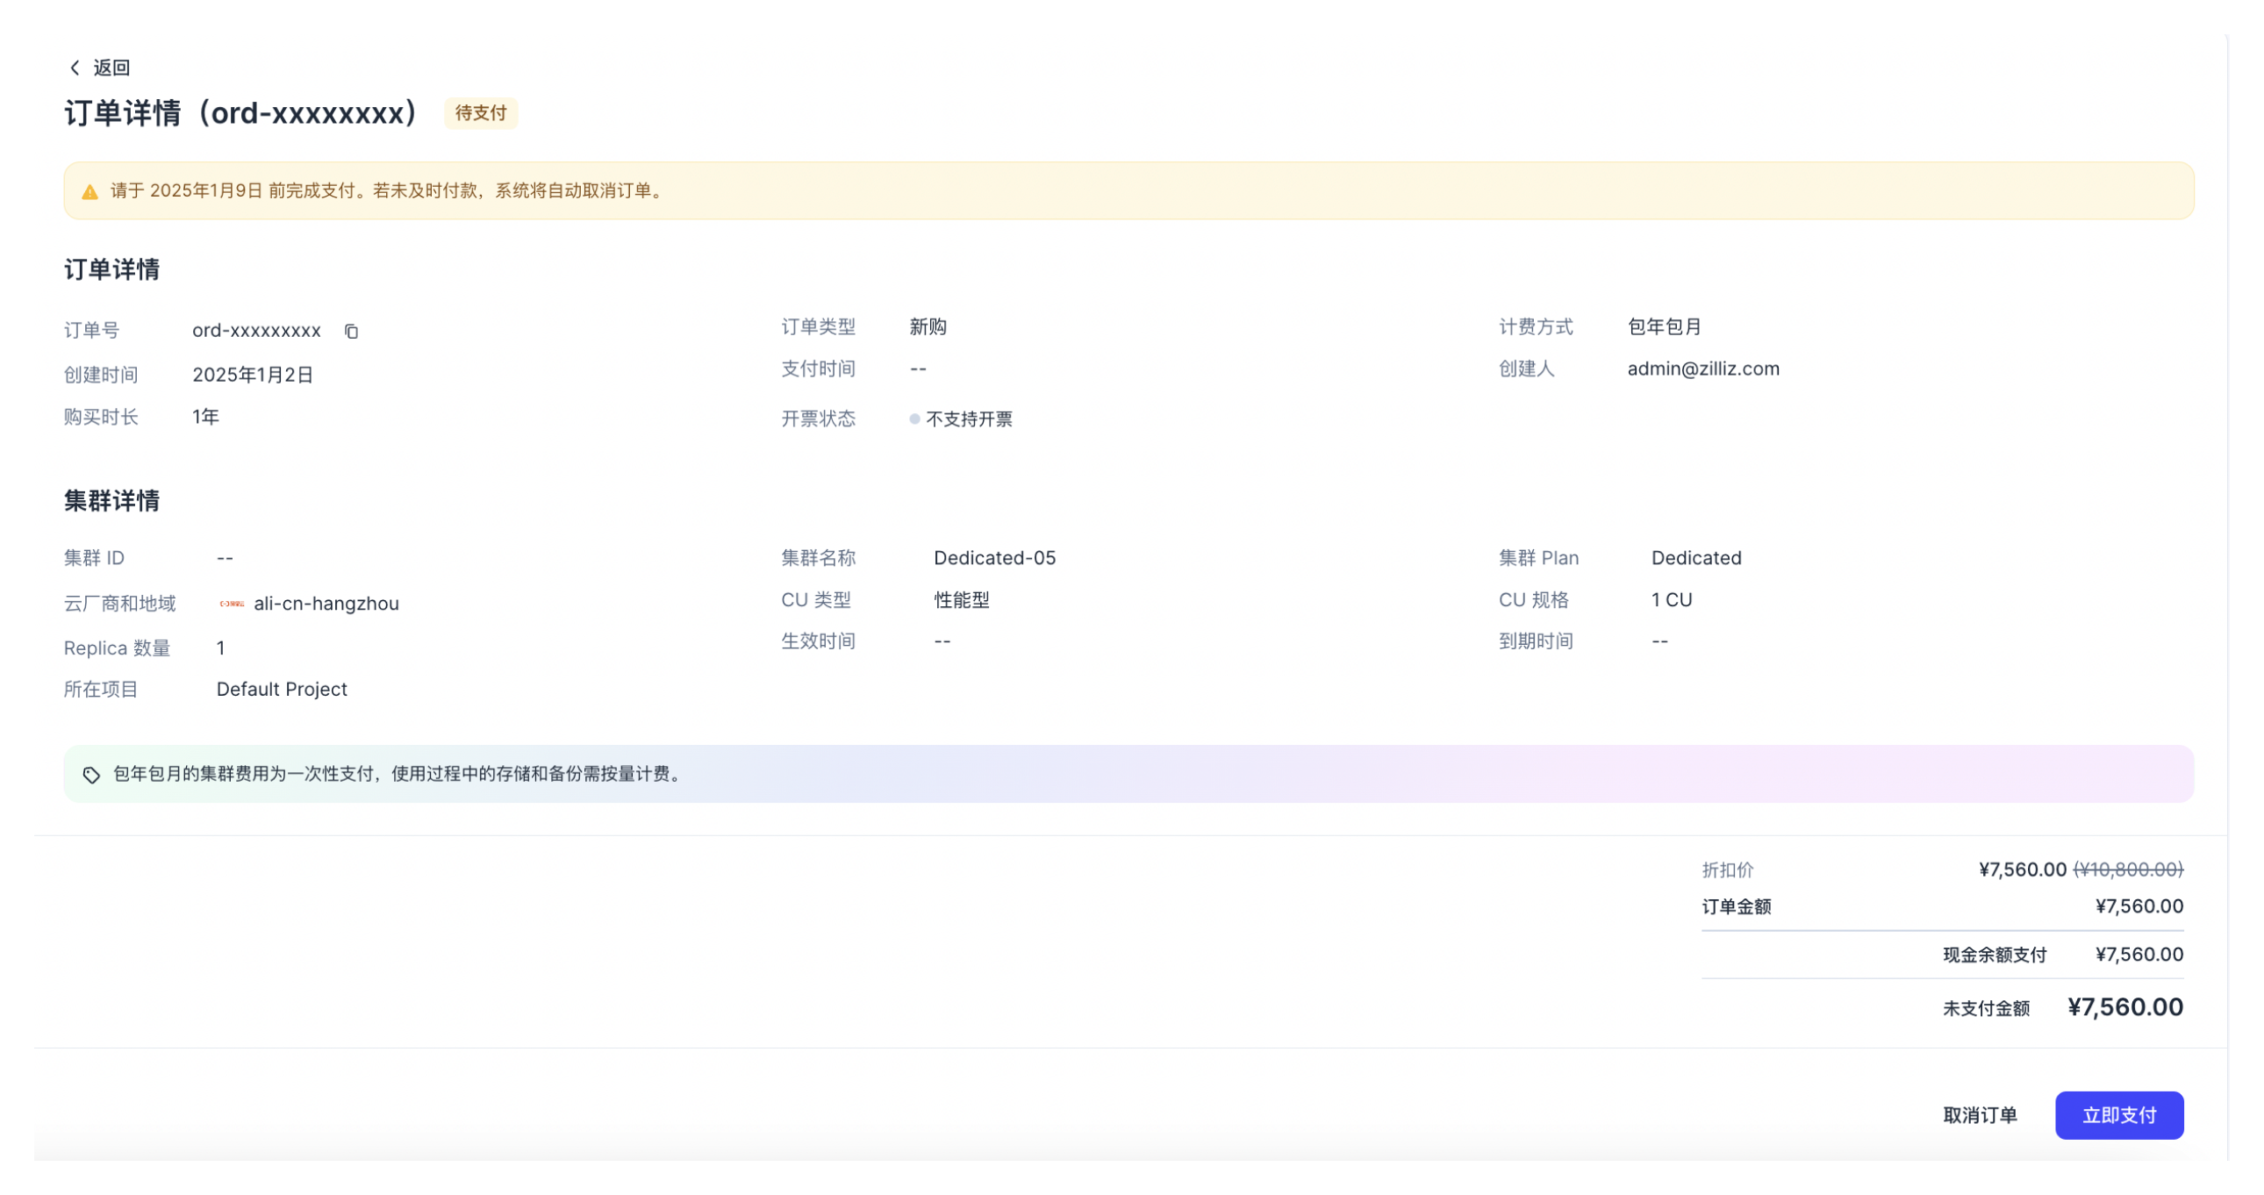Viewport: 2264px width, 1195px height.
Task: Select the creator email admin@zilliz.com
Action: [x=1702, y=369]
